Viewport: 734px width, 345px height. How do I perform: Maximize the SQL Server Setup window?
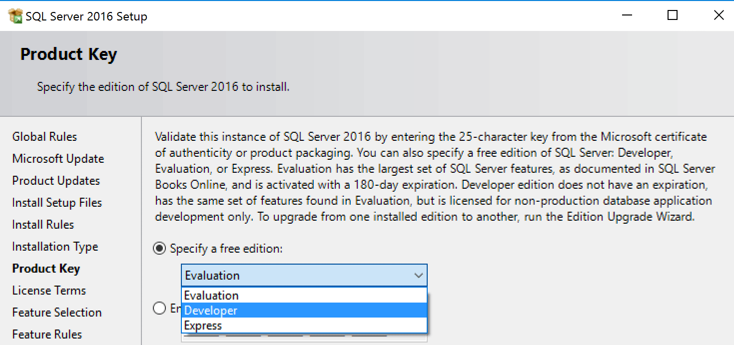pos(673,15)
